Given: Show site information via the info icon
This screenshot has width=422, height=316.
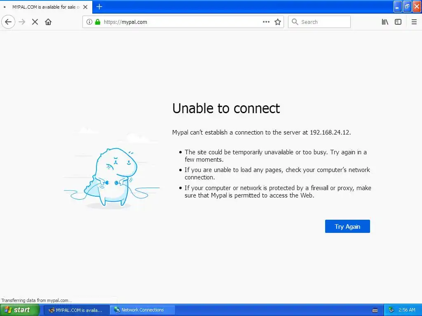Looking at the screenshot, I should (89, 22).
